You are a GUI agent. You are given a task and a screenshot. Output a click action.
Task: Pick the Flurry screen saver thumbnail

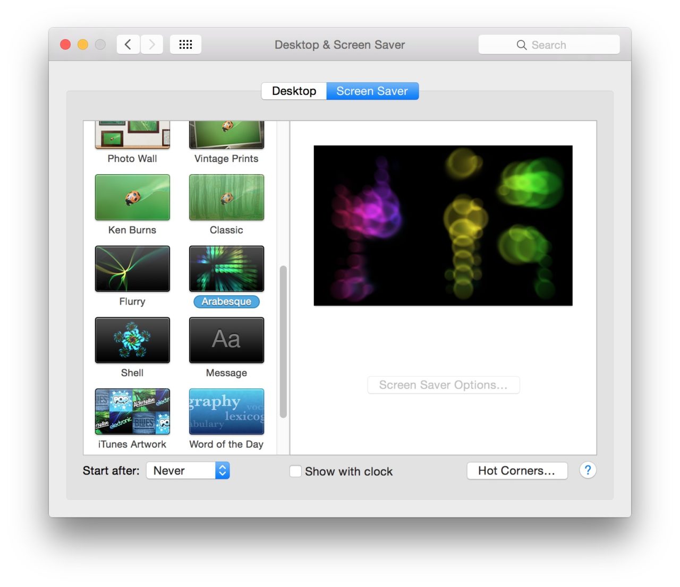[132, 269]
